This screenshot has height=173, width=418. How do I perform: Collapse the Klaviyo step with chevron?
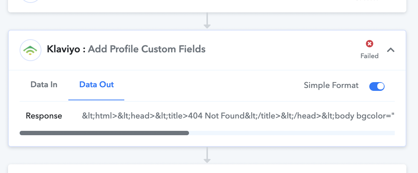click(390, 50)
